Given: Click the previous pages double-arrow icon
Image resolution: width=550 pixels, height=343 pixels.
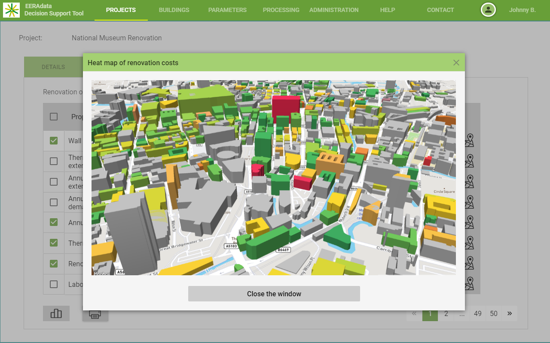Looking at the screenshot, I should (x=414, y=313).
